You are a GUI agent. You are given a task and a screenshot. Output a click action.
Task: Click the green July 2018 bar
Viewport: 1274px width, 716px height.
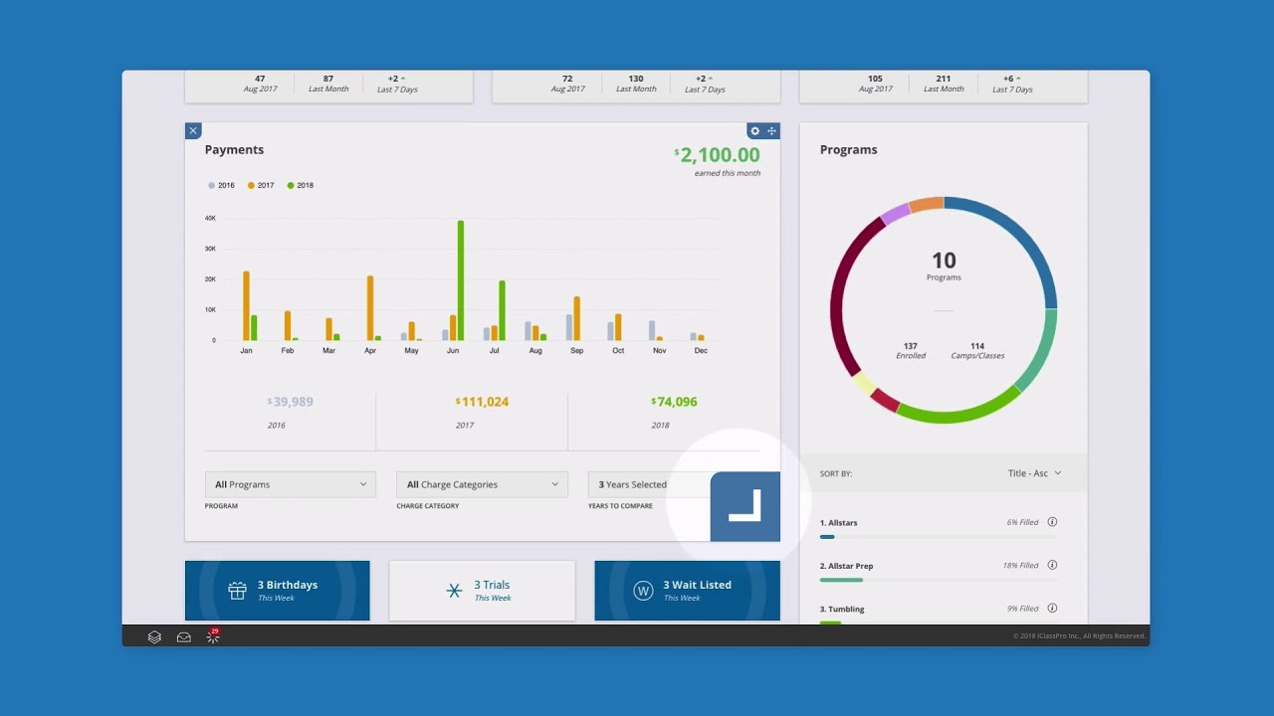coord(502,311)
